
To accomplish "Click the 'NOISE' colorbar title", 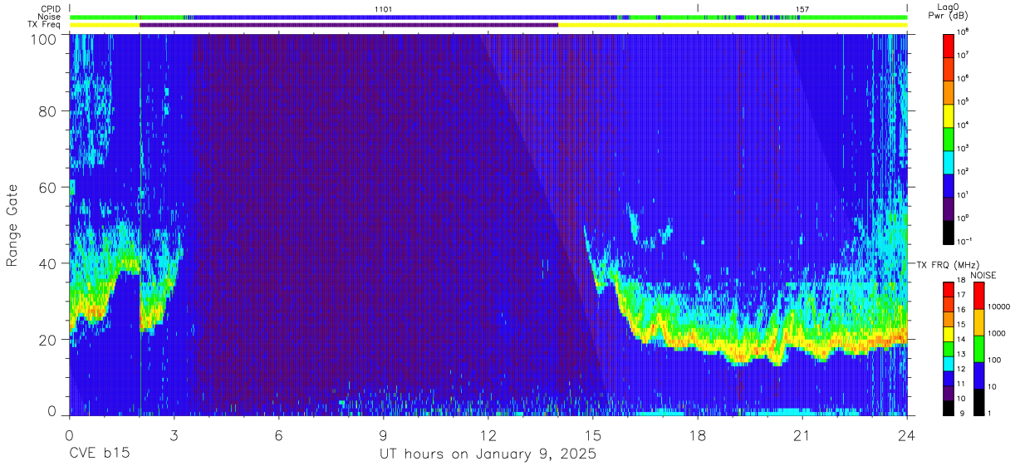I will pos(983,274).
